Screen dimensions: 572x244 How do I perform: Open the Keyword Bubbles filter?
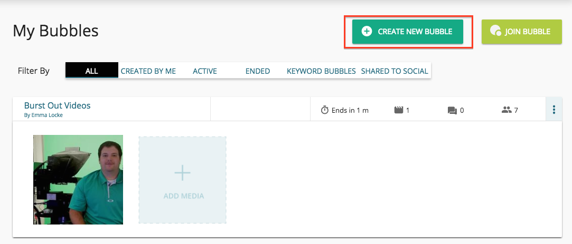(x=321, y=71)
